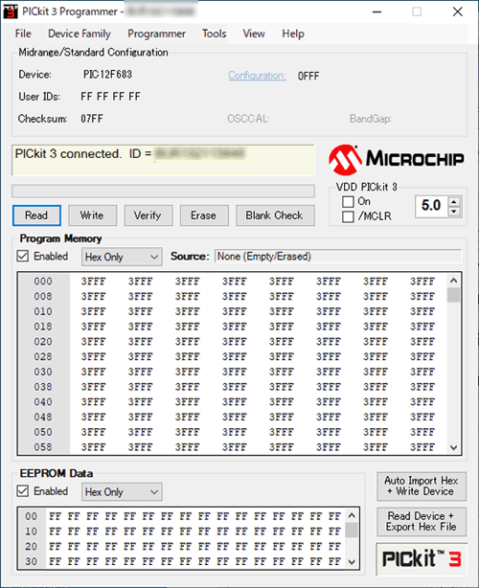Uncheck EEPROM Data Enabled checkbox
This screenshot has width=479, height=588.
pyautogui.click(x=22, y=491)
